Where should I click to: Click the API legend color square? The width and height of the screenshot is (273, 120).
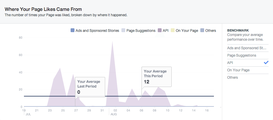[160, 30]
